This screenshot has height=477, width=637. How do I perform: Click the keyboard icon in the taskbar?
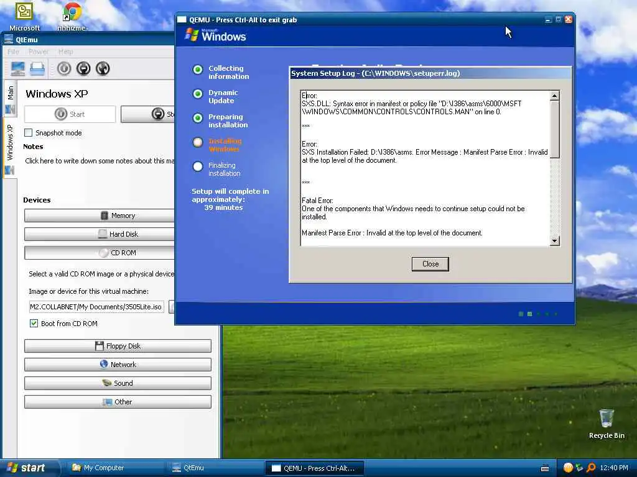coord(545,468)
